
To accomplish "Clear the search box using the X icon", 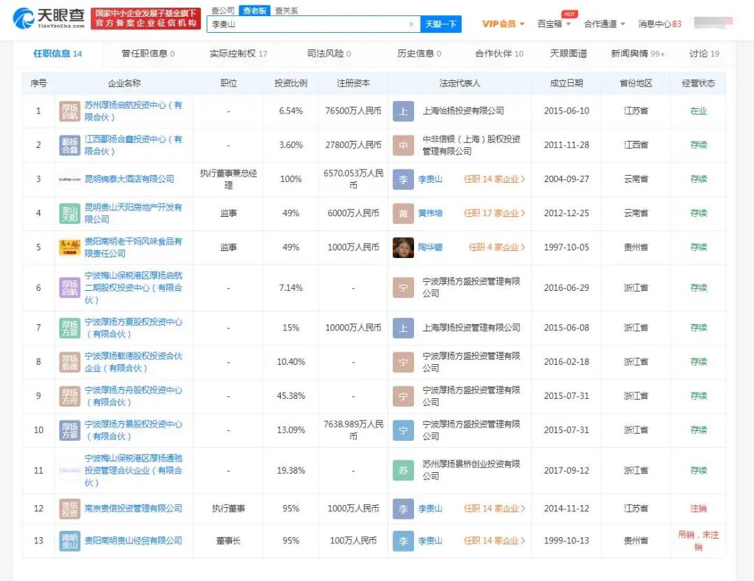I will pos(411,24).
